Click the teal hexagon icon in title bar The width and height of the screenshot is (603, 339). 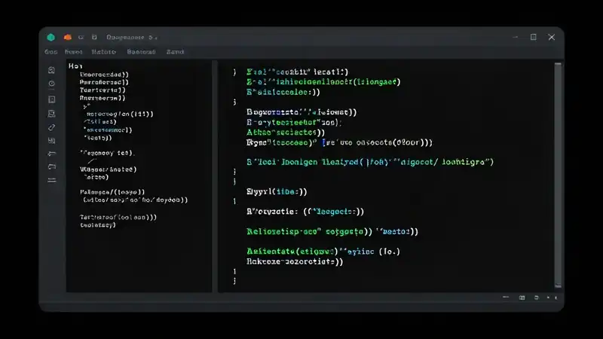click(x=51, y=37)
